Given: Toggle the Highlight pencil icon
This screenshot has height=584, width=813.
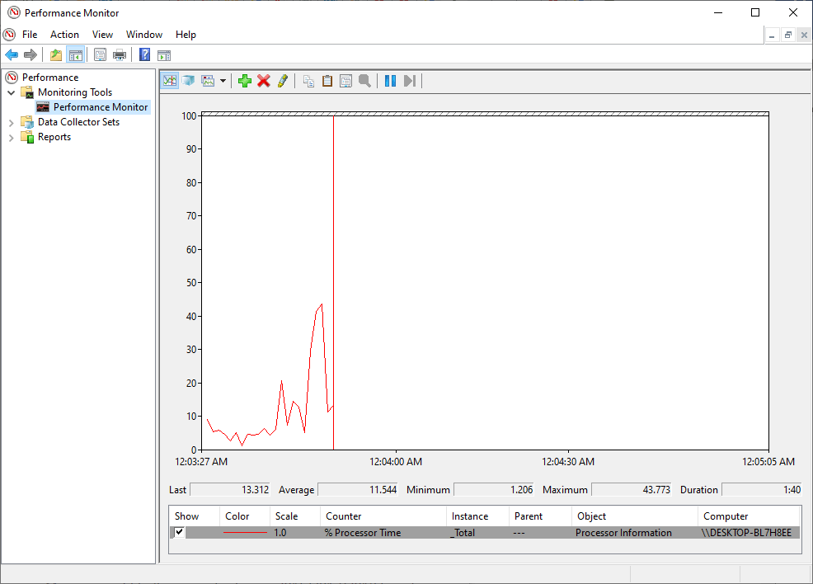Looking at the screenshot, I should [283, 80].
